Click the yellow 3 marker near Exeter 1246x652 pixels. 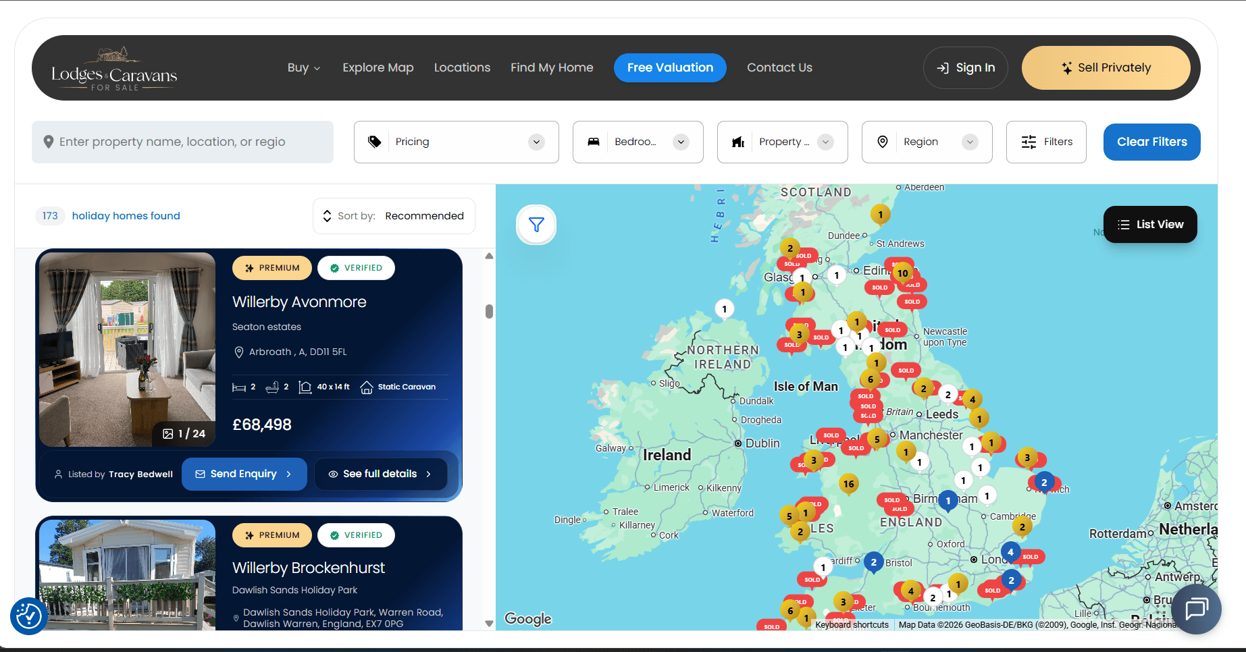tap(843, 602)
